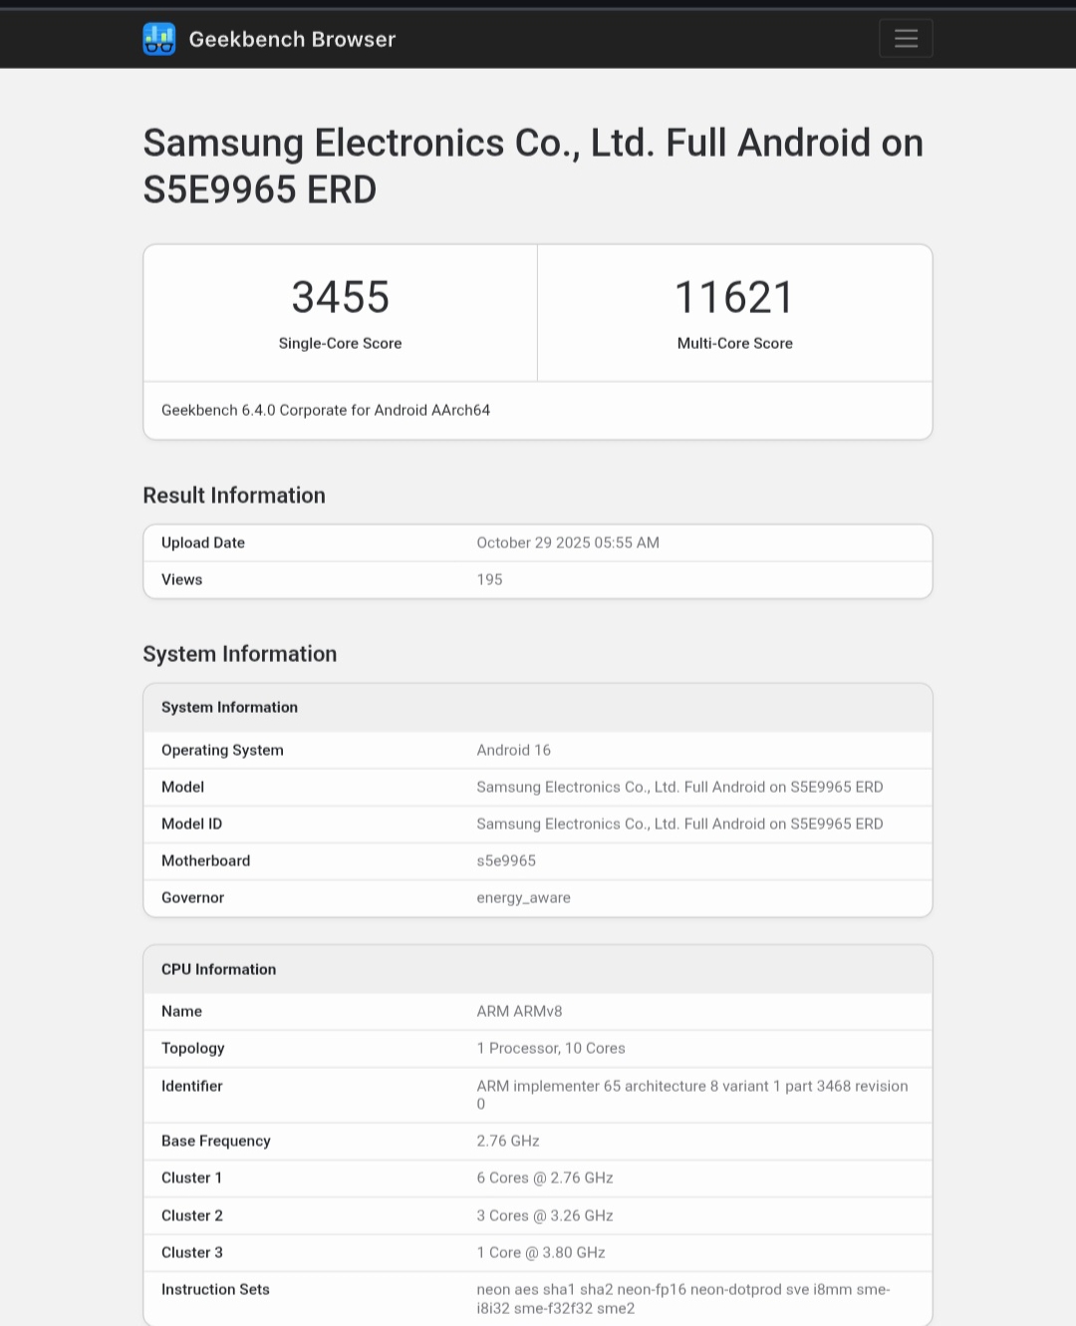Select Cluster 3's 1 Core @ 3.80 GHz
The width and height of the screenshot is (1076, 1326).
pyautogui.click(x=541, y=1252)
